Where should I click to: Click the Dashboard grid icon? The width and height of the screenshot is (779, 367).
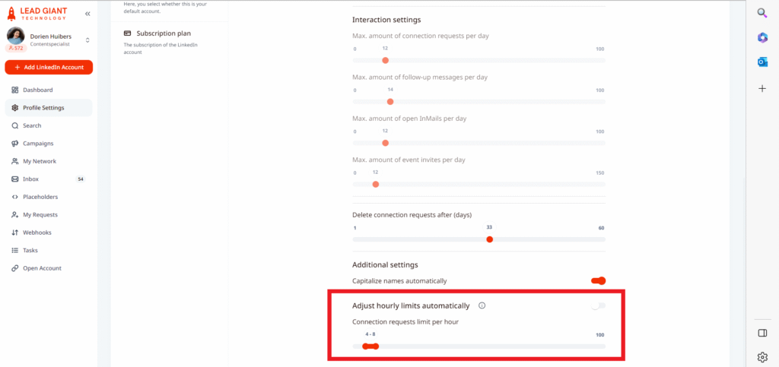click(14, 90)
